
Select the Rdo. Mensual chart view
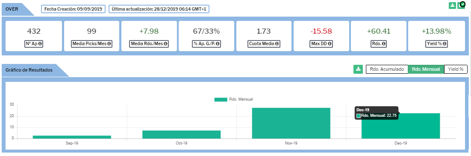click(x=426, y=69)
